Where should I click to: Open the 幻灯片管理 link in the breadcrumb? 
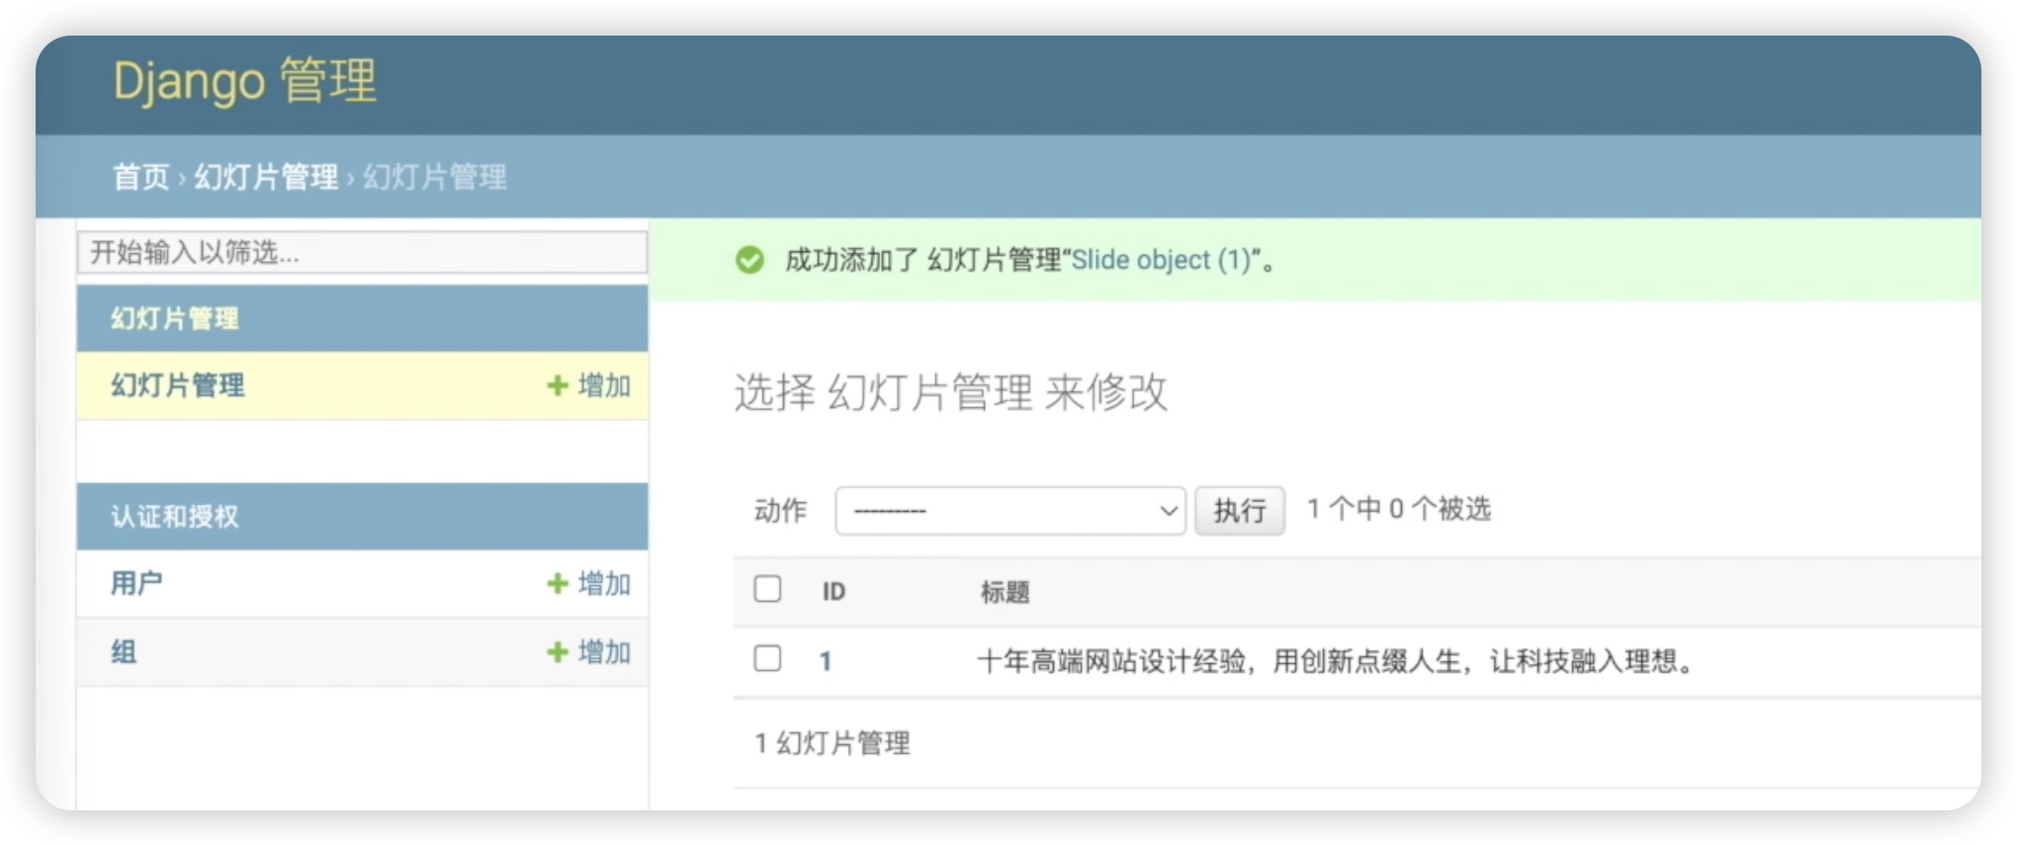(x=266, y=177)
